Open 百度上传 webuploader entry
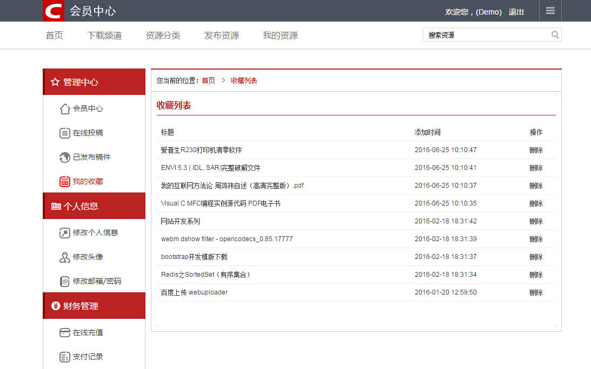This screenshot has height=369, width=591. [194, 292]
